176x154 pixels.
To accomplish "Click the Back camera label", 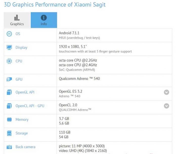I will (25, 147).
